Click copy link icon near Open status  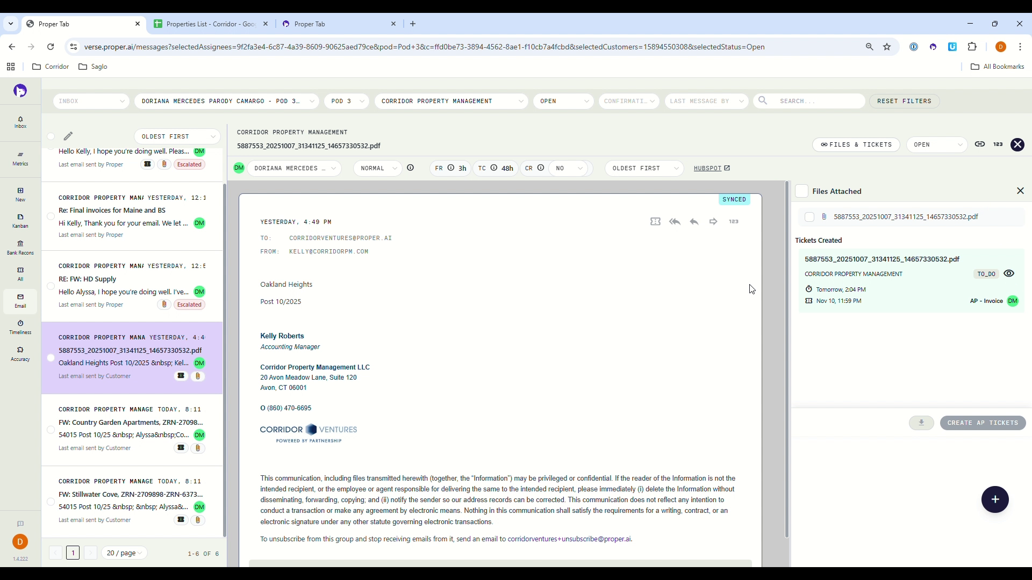(x=980, y=144)
